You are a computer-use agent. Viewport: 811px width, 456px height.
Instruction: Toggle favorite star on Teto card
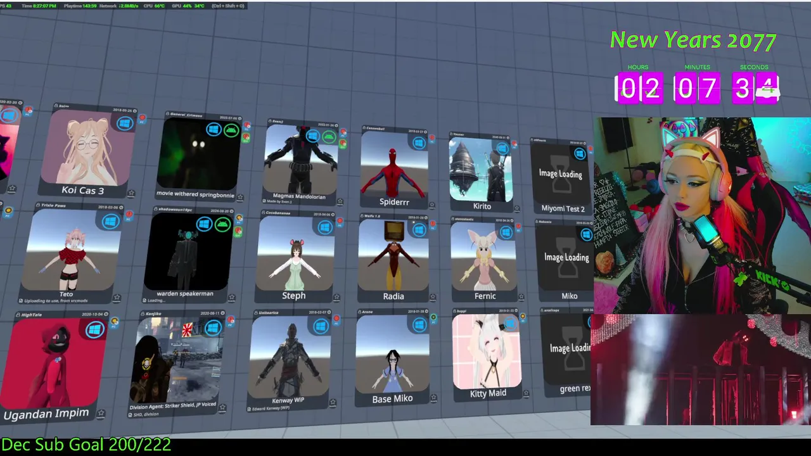pyautogui.click(x=117, y=297)
